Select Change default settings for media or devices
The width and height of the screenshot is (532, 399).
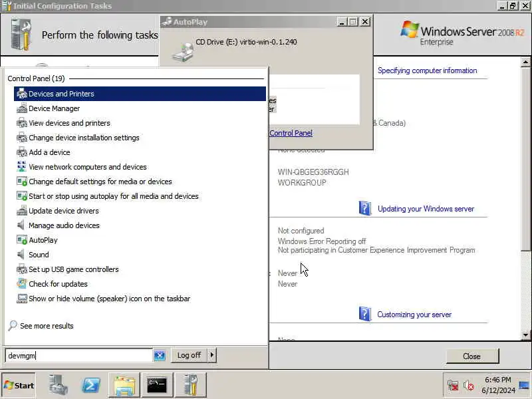[x=100, y=182]
